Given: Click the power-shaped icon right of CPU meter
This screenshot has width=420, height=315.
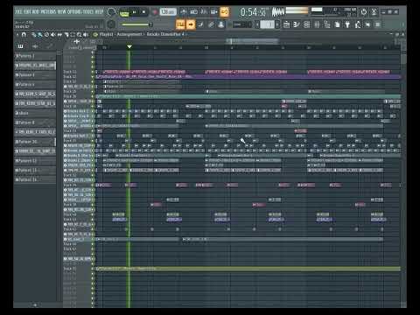Looking at the screenshot, I should [364, 12].
